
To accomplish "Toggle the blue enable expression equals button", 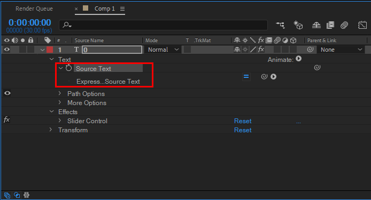I will [x=246, y=76].
